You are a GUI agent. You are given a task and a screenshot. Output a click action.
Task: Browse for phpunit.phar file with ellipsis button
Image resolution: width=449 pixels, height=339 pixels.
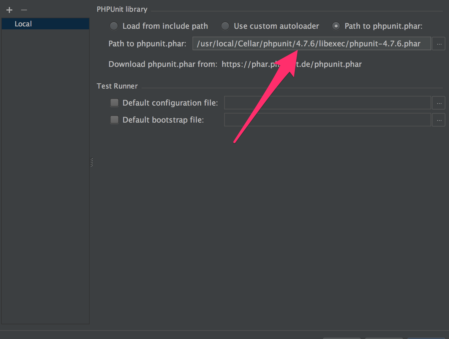(x=439, y=44)
